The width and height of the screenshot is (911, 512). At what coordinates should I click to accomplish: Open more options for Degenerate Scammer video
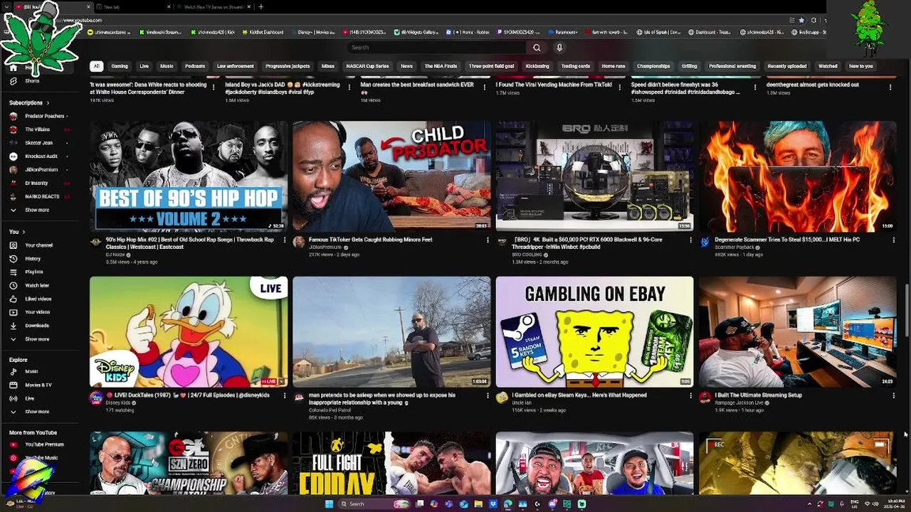(x=893, y=240)
